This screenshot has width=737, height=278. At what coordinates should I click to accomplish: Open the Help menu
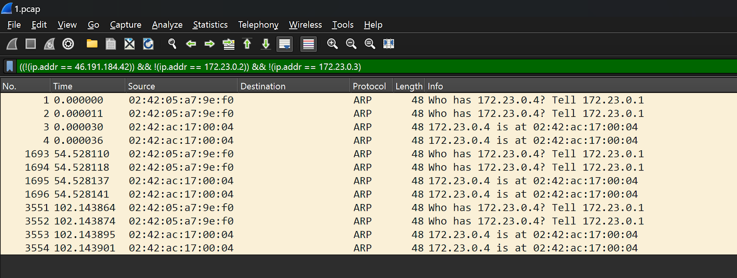point(373,25)
